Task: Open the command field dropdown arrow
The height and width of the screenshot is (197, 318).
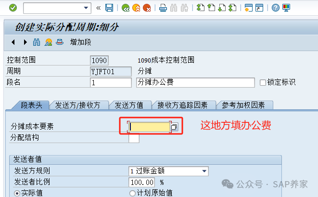Action: [x=87, y=8]
